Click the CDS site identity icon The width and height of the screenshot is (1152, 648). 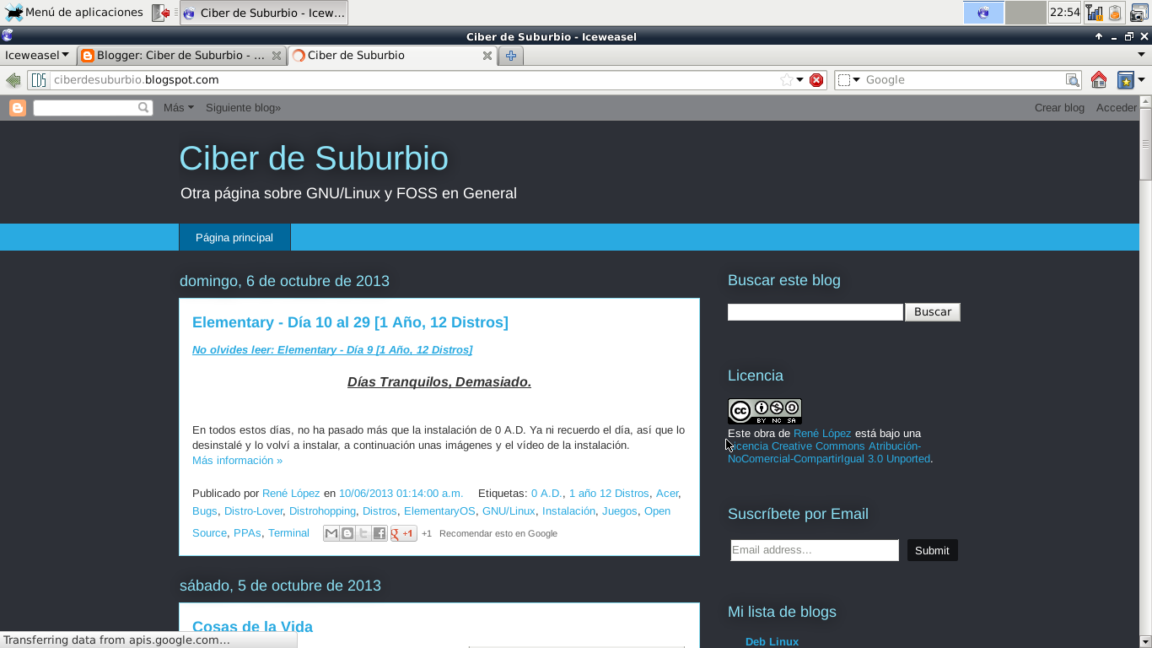pos(39,80)
